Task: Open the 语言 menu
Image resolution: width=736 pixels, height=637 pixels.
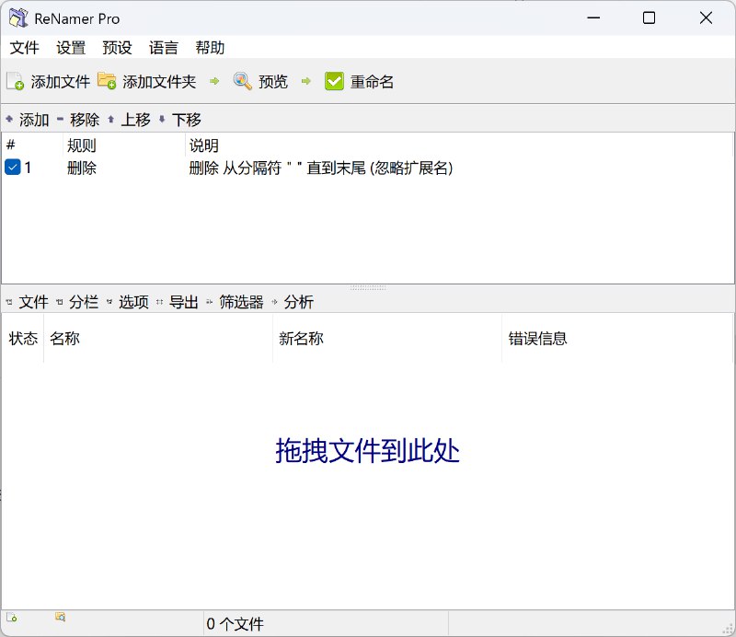Action: click(x=164, y=48)
